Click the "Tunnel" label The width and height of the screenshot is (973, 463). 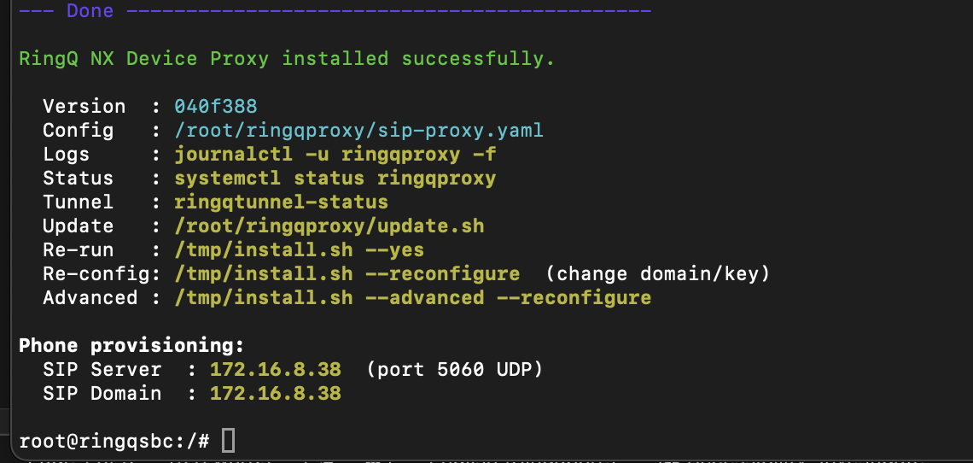[x=79, y=202]
